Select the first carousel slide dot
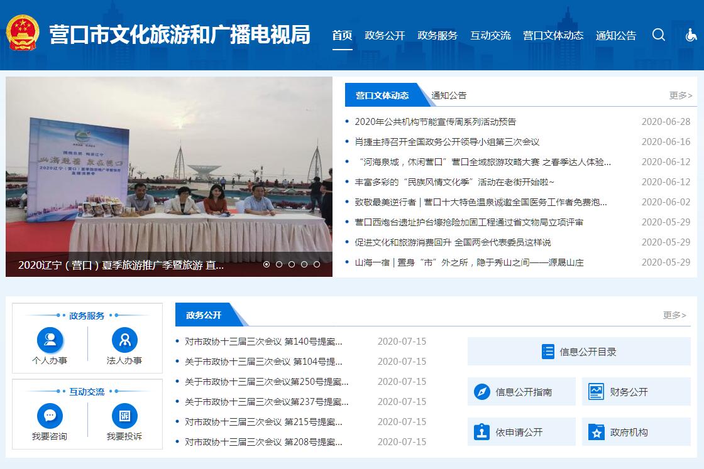 point(267,264)
